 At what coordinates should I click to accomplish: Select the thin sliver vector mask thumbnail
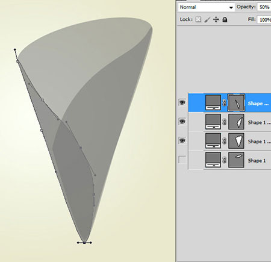236,103
